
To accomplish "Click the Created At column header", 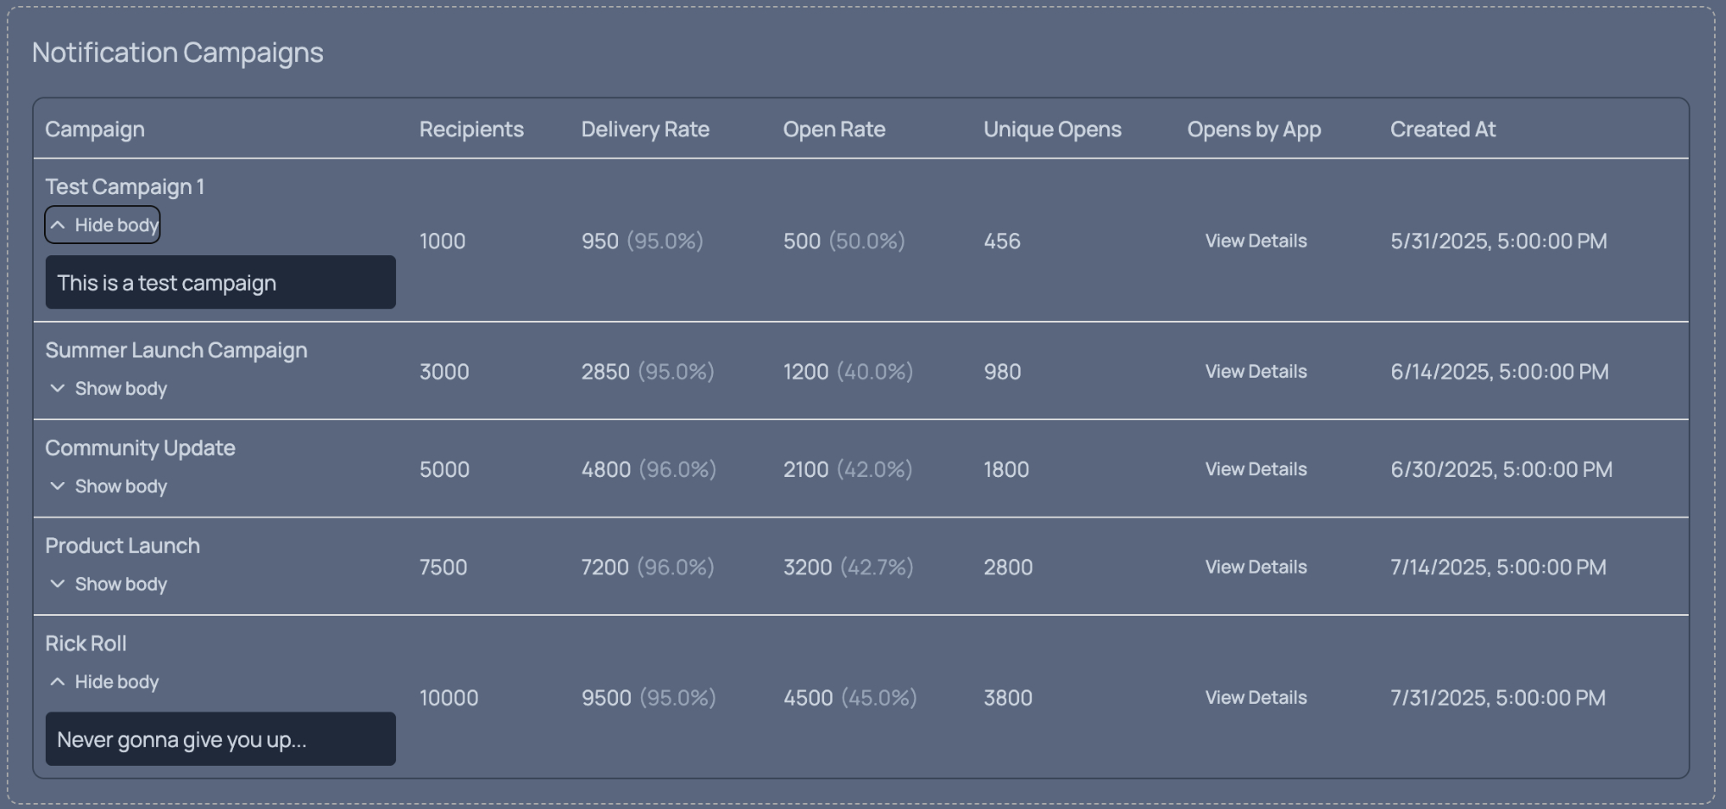I will 1442,129.
